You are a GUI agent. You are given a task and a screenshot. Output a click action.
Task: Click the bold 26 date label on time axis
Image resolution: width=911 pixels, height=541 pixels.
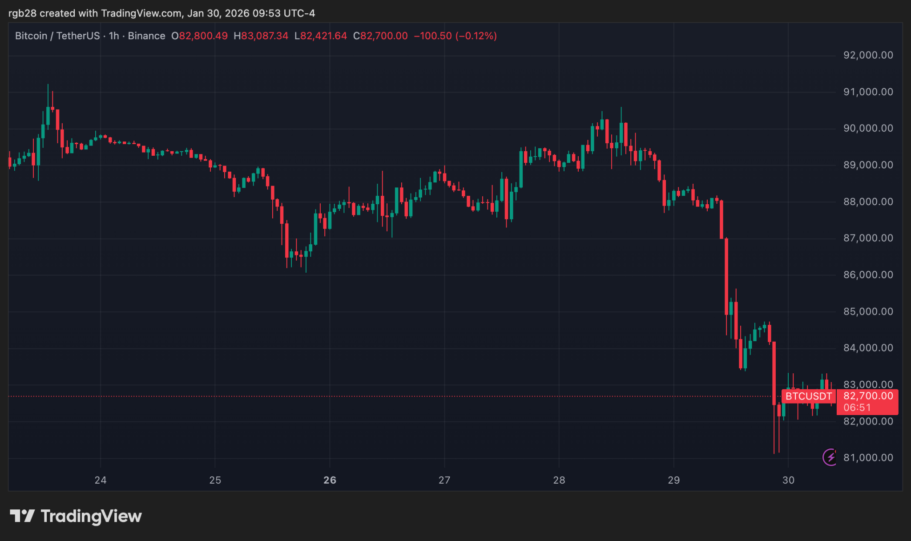click(x=330, y=480)
